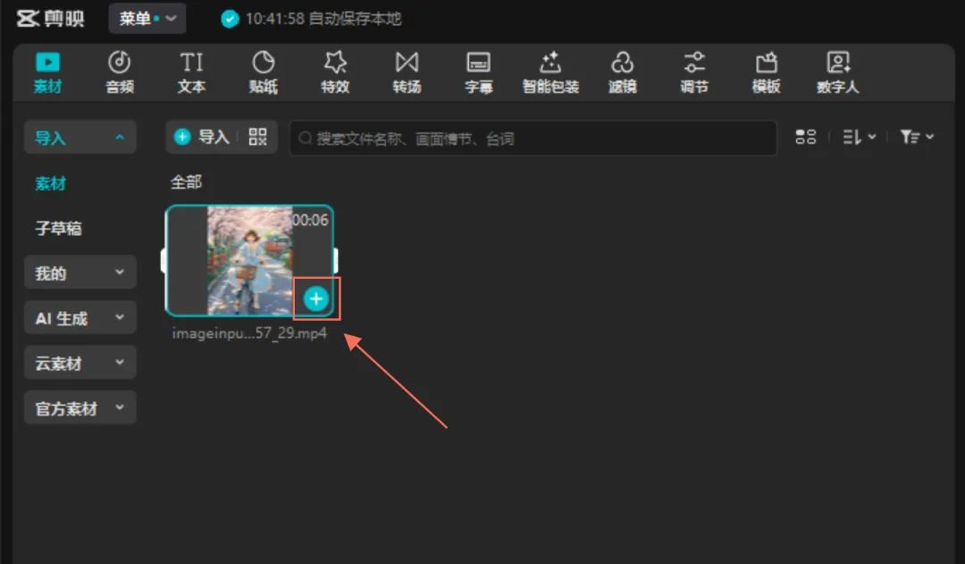Select 子草稿 in the sidebar
This screenshot has height=564, width=965.
pos(58,228)
